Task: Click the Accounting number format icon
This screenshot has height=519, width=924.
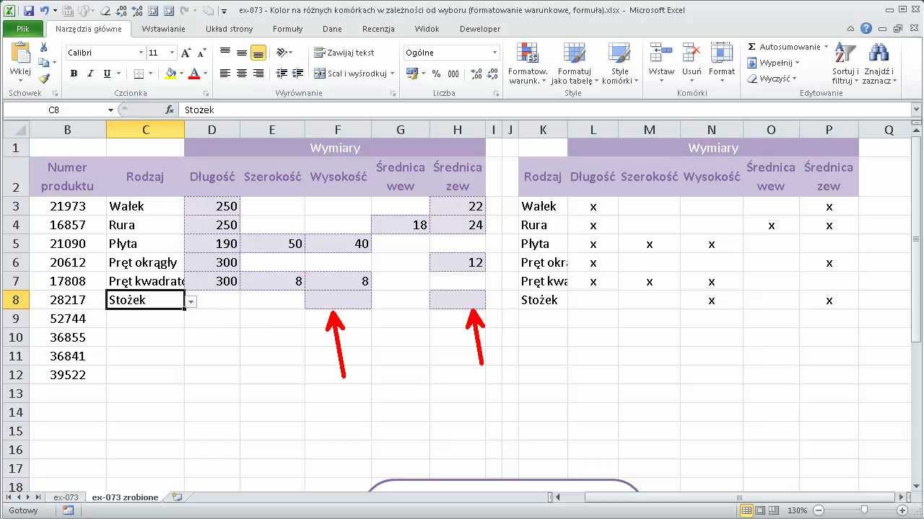Action: pyautogui.click(x=411, y=74)
